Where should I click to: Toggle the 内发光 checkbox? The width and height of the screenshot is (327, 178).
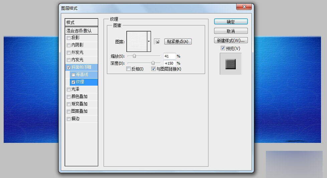68,60
